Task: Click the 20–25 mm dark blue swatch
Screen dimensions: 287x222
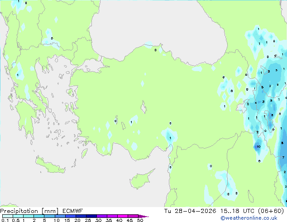Action: [x=81, y=216]
